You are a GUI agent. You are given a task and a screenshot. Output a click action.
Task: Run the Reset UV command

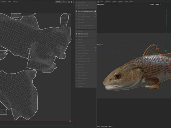click(81, 70)
